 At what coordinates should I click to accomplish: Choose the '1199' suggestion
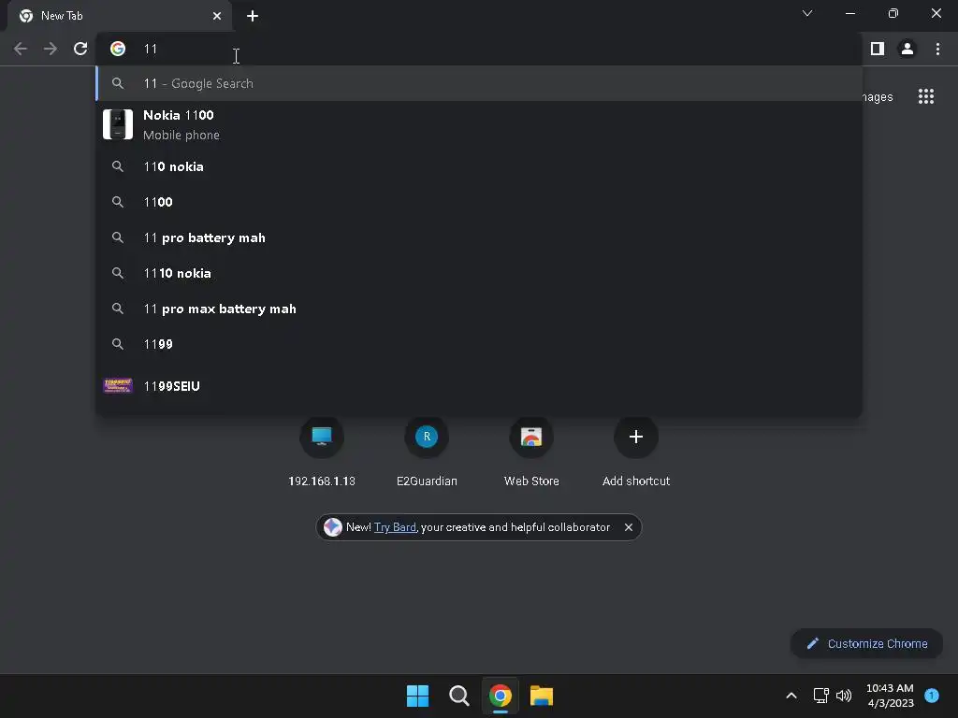tap(479, 344)
